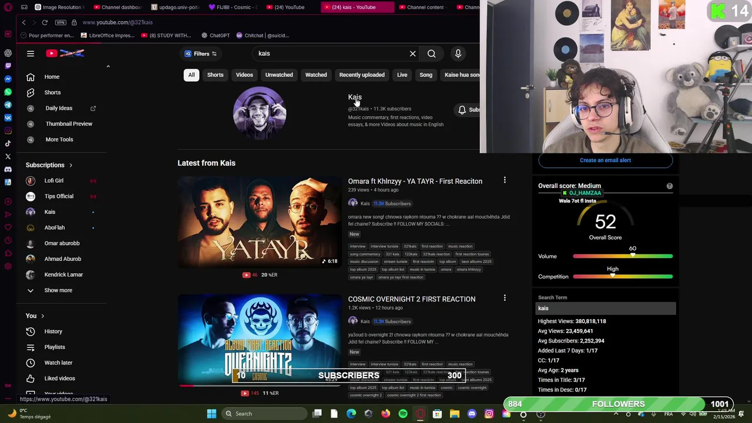Click Windows Start button

(x=211, y=414)
